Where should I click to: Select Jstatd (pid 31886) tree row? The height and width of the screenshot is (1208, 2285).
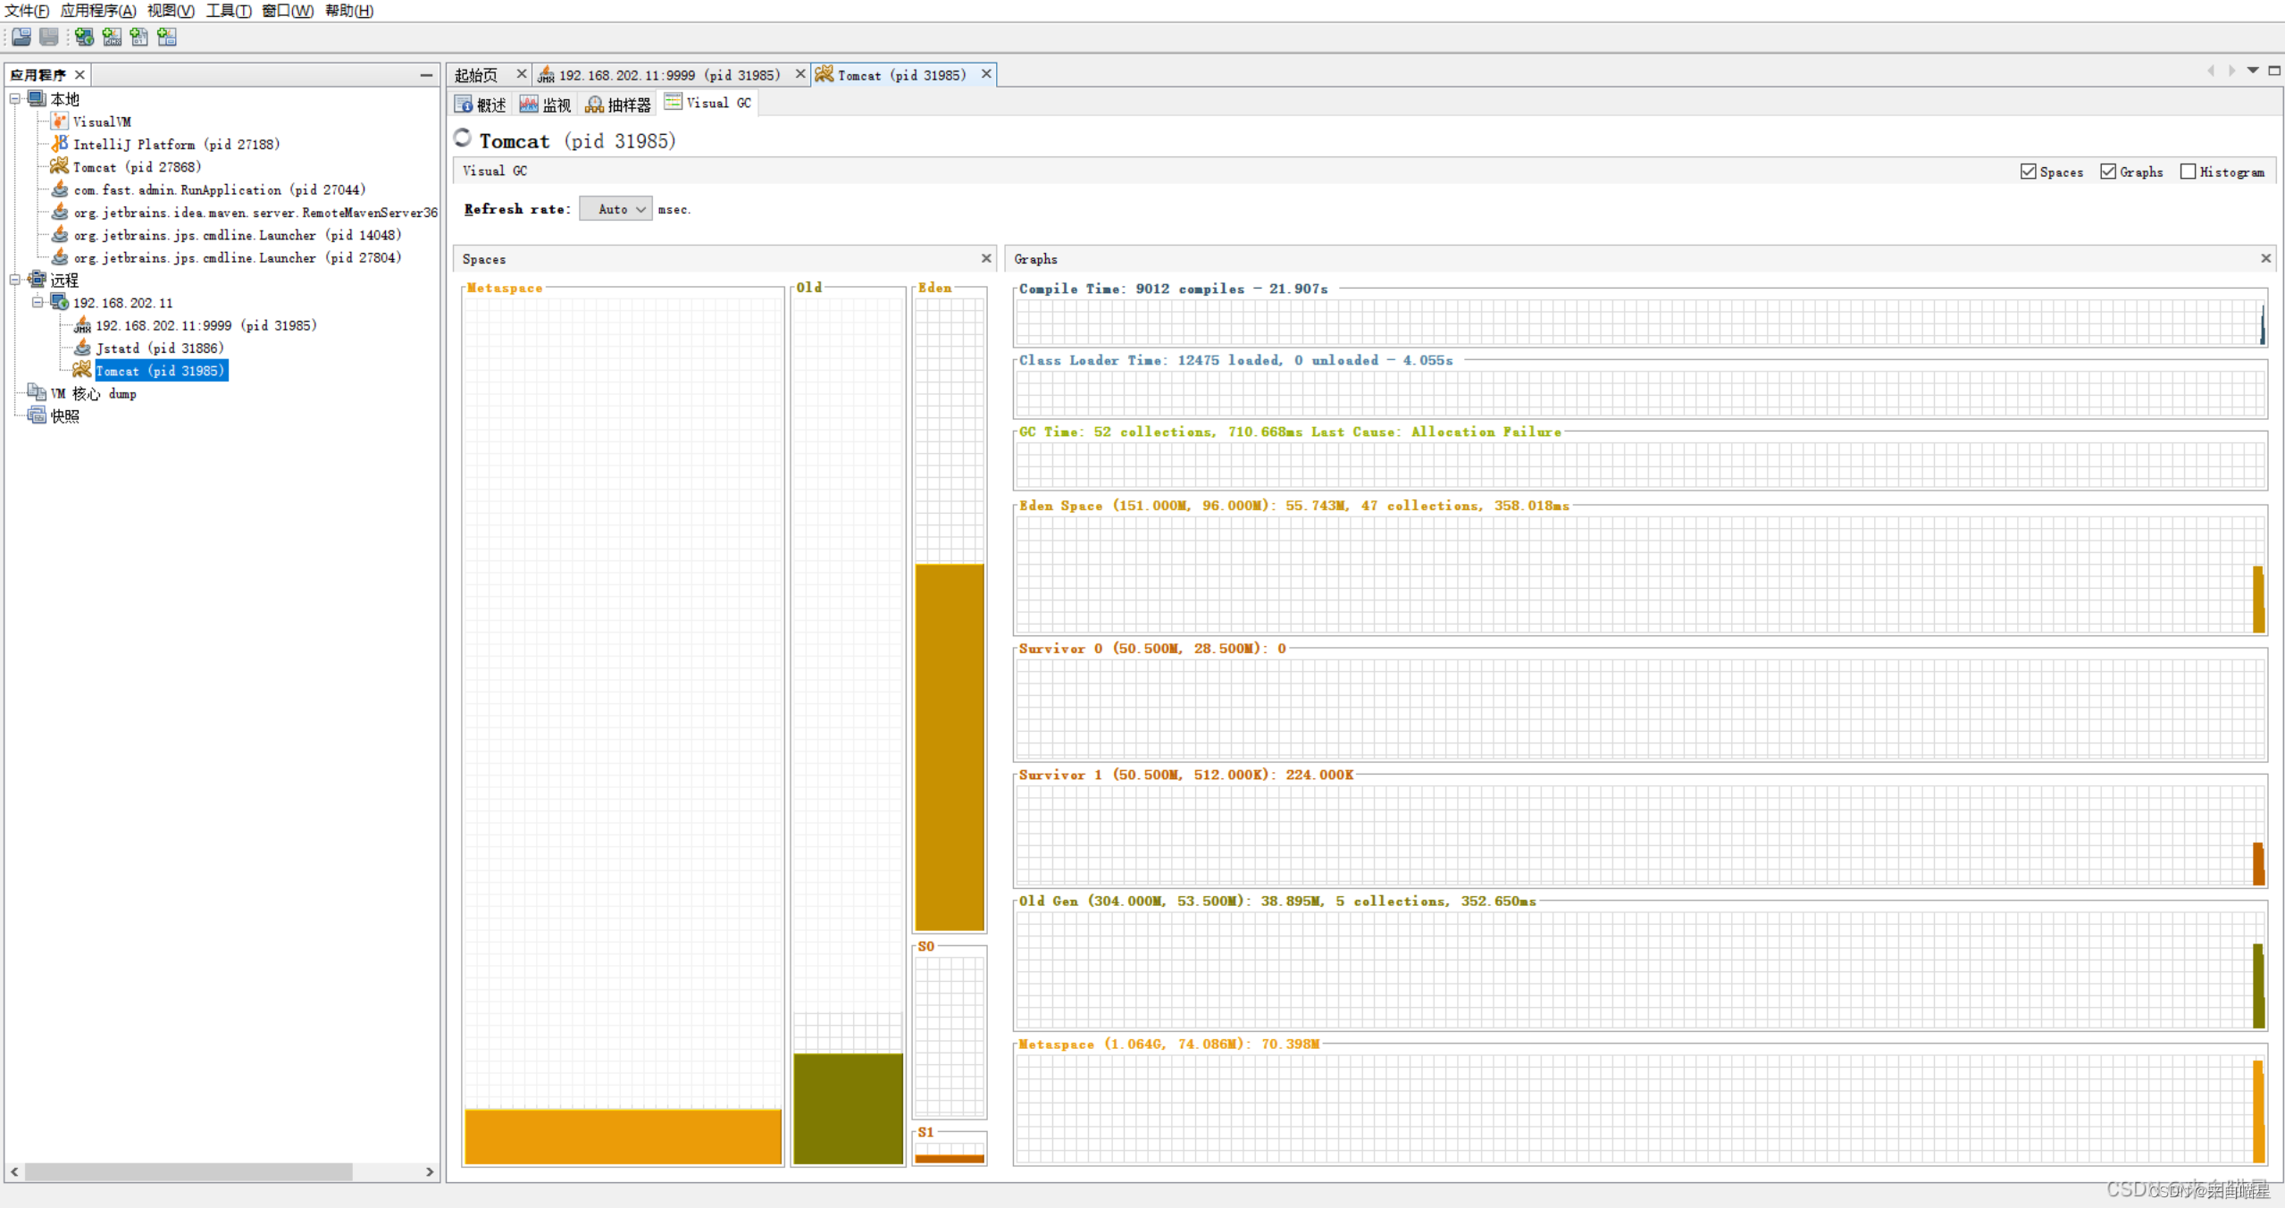click(159, 348)
